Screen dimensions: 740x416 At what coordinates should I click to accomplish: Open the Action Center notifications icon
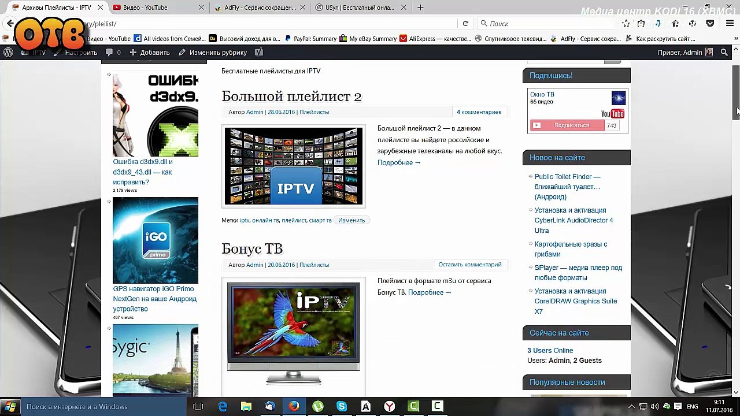(678, 407)
